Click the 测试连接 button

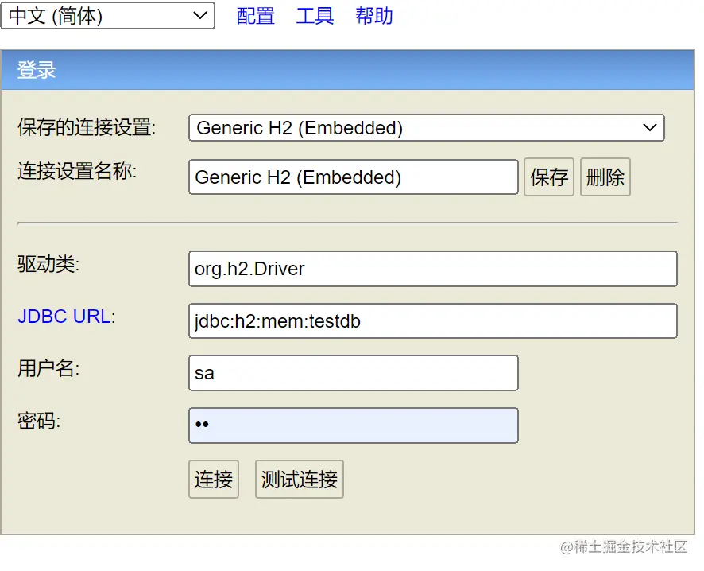(x=300, y=479)
